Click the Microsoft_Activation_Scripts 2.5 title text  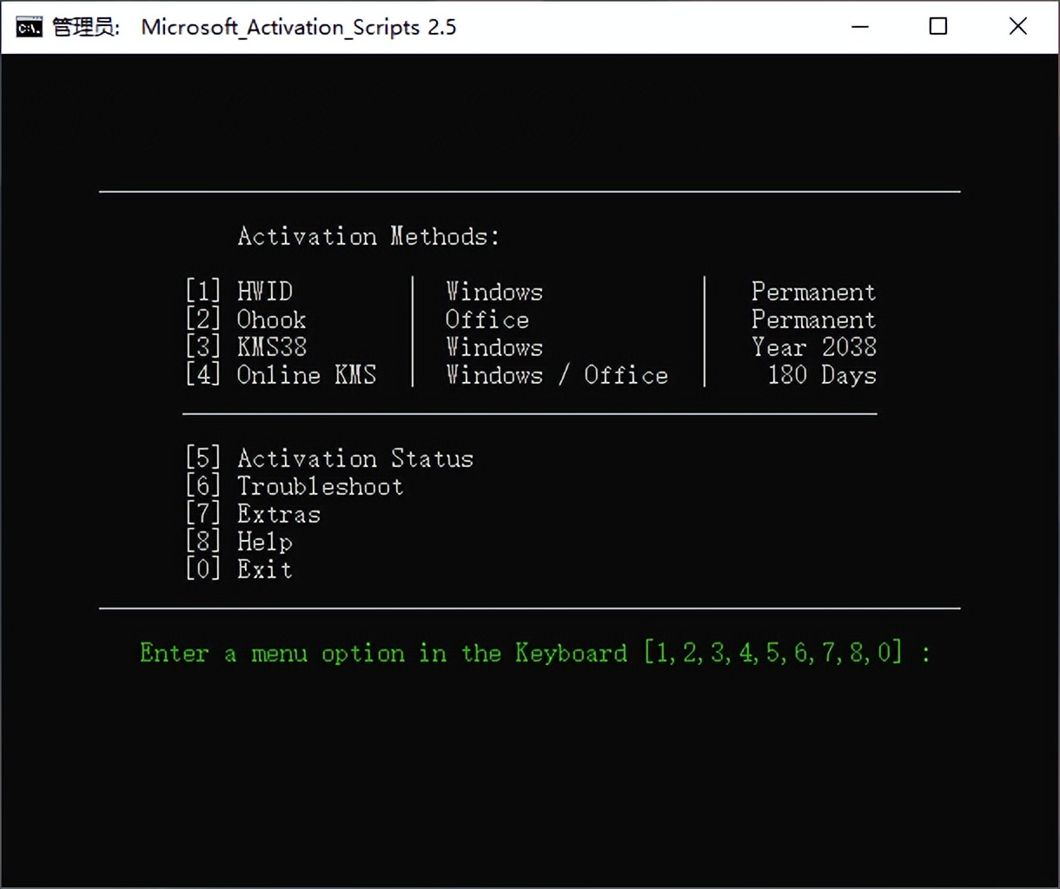(298, 27)
